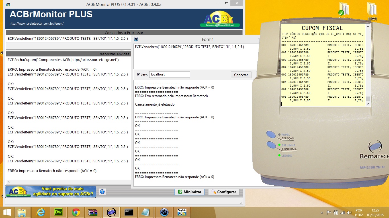389x218 pixels.
Task: Open the Command Prompt taskbar icon
Action: (129, 212)
